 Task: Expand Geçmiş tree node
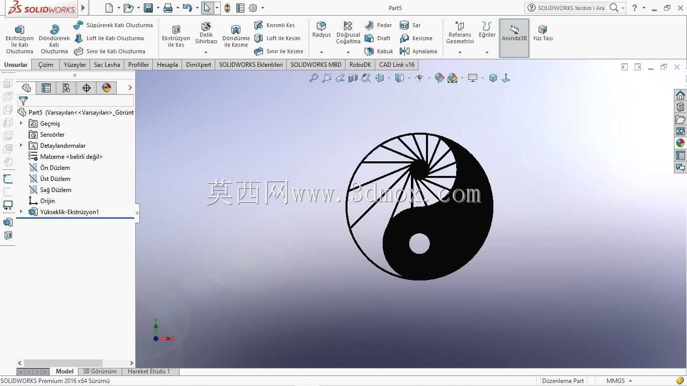21,123
